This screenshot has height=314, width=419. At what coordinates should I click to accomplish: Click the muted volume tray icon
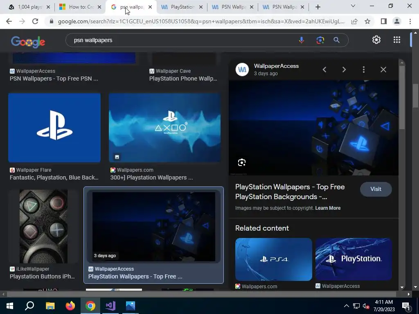pos(366,306)
